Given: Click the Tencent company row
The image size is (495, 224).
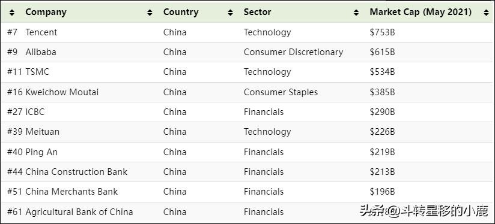Looking at the screenshot, I should coord(247,32).
